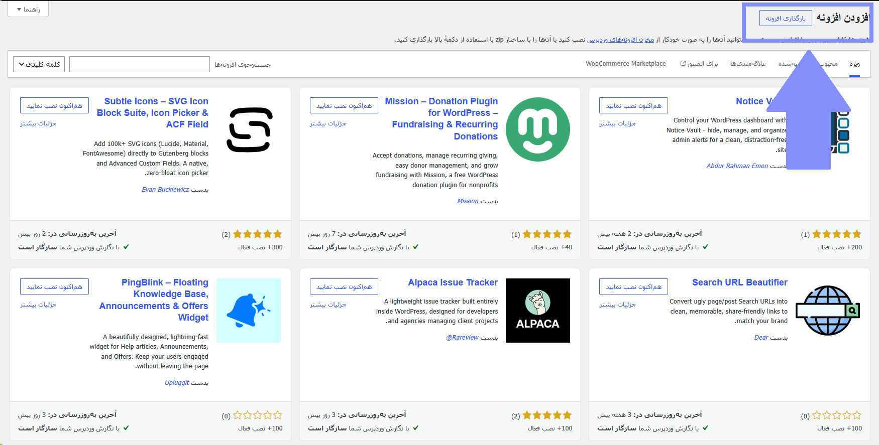
Task: Click the Subtle Icons plugin logo
Action: pyautogui.click(x=249, y=129)
